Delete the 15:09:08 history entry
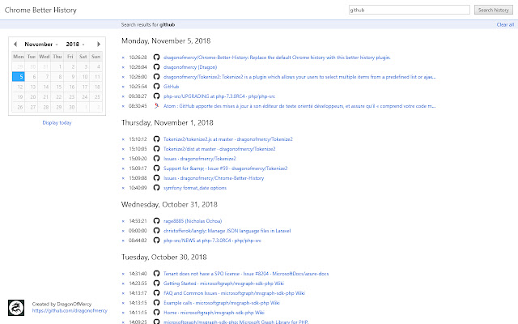 (x=123, y=178)
